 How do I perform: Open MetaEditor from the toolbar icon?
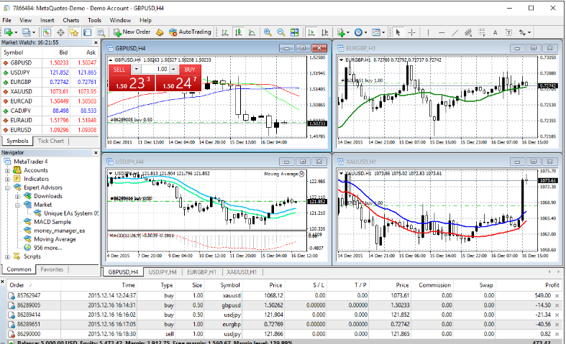tap(160, 32)
